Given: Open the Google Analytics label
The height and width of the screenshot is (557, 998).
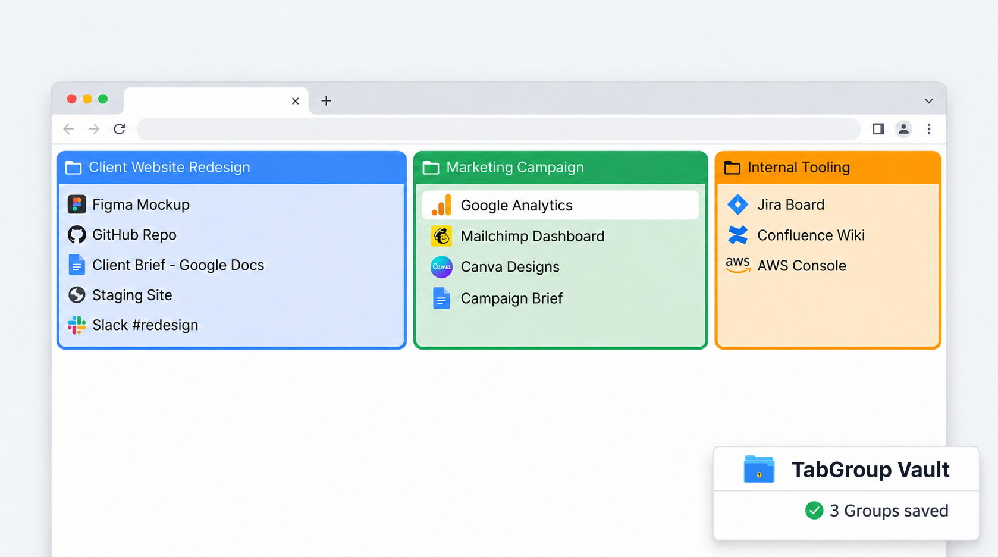Looking at the screenshot, I should point(517,205).
